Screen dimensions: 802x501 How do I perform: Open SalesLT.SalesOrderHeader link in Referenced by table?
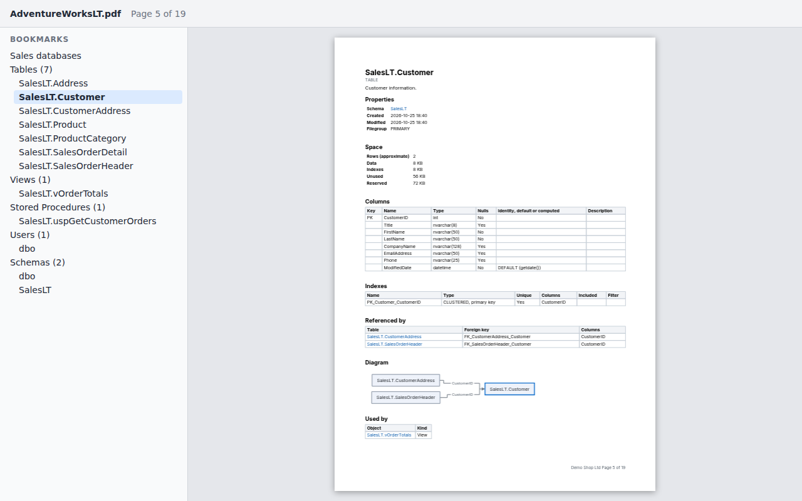coord(395,344)
